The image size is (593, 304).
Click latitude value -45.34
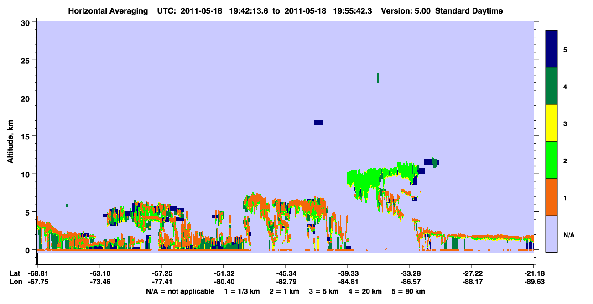285,273
